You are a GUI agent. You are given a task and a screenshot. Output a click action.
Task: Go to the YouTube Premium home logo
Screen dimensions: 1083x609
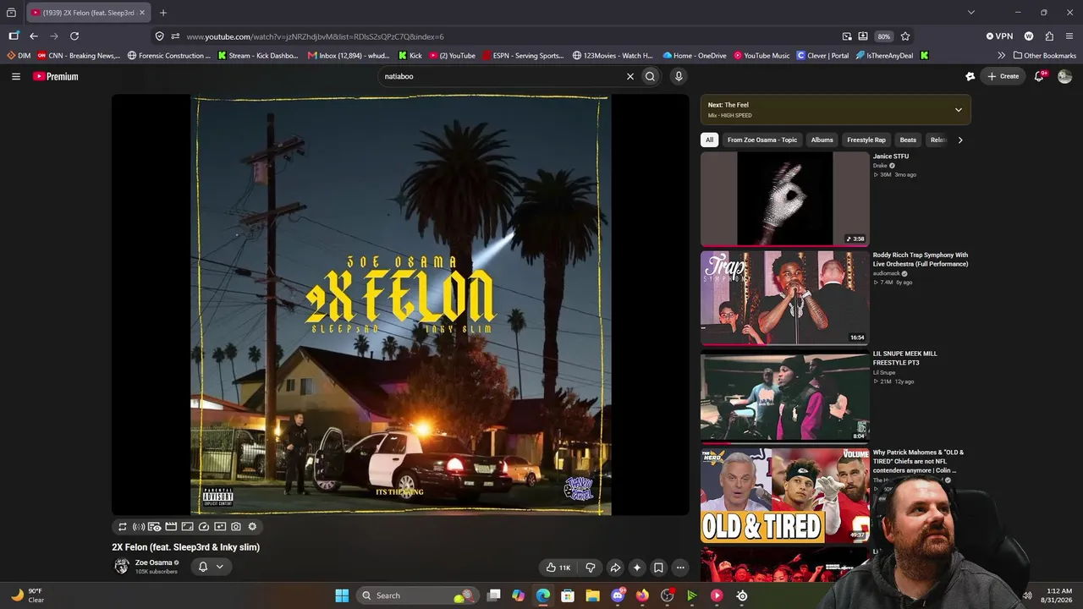click(x=56, y=76)
